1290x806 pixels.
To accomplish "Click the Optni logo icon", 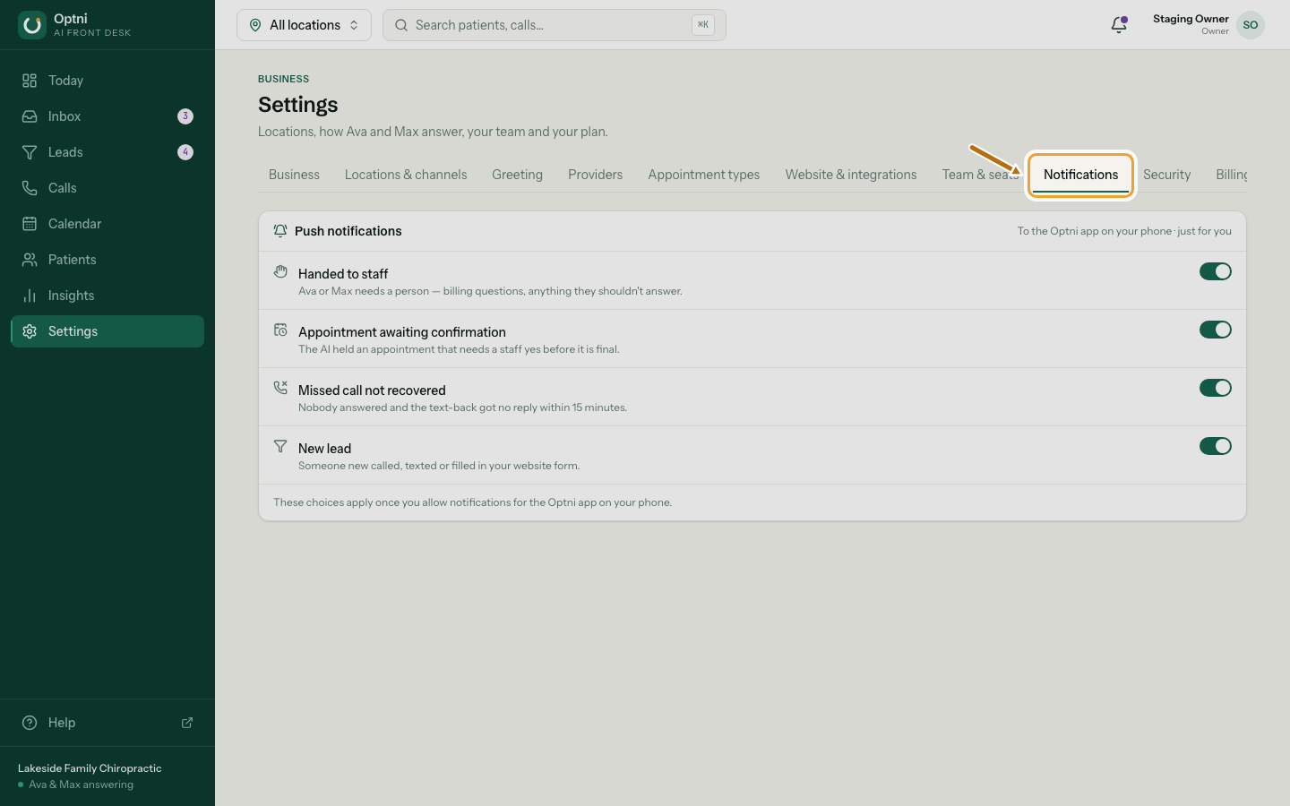I will [x=32, y=25].
